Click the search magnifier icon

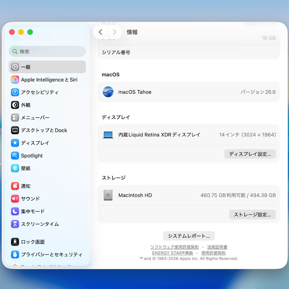click(x=15, y=51)
